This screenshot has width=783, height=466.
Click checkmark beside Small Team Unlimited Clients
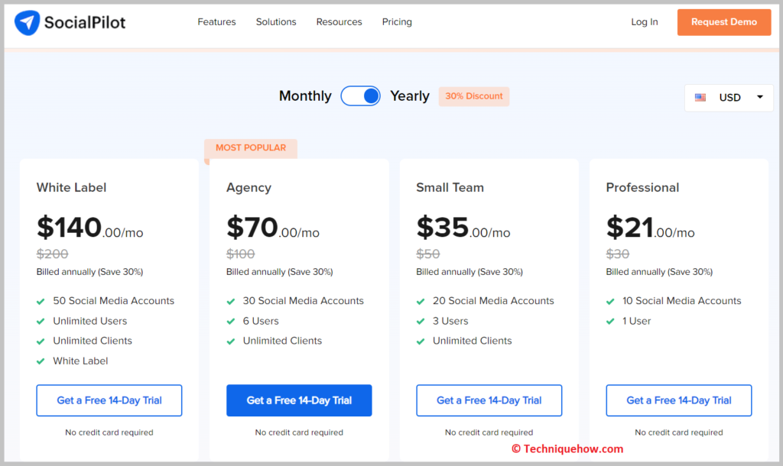pos(421,341)
